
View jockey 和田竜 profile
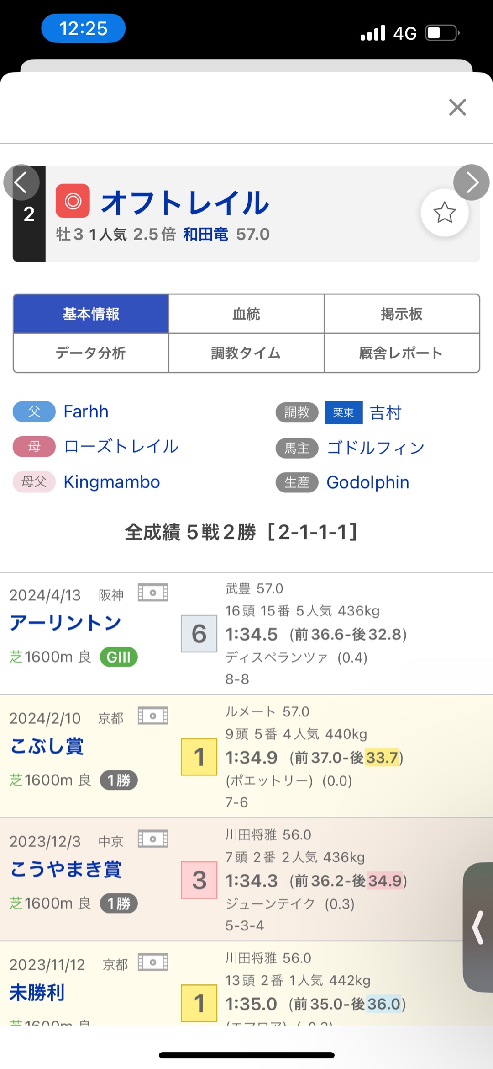tap(205, 234)
